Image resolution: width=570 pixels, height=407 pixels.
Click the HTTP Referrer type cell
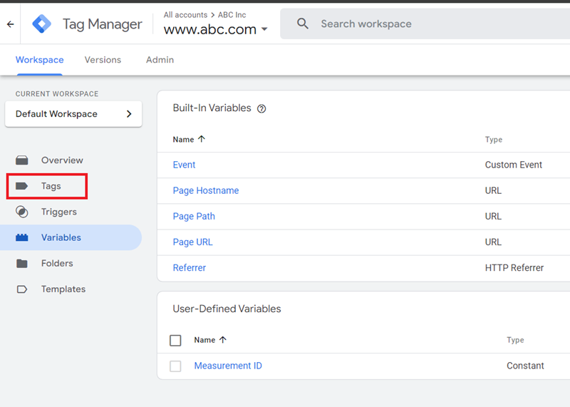click(514, 268)
